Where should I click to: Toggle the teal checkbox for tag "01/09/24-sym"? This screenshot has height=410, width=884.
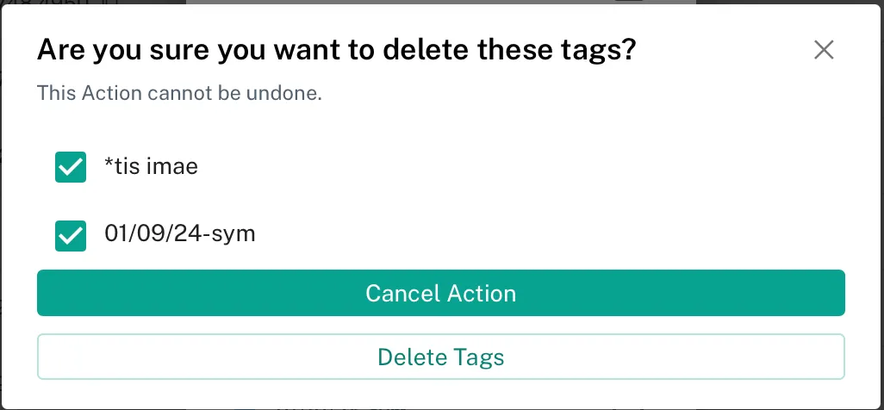click(x=71, y=235)
